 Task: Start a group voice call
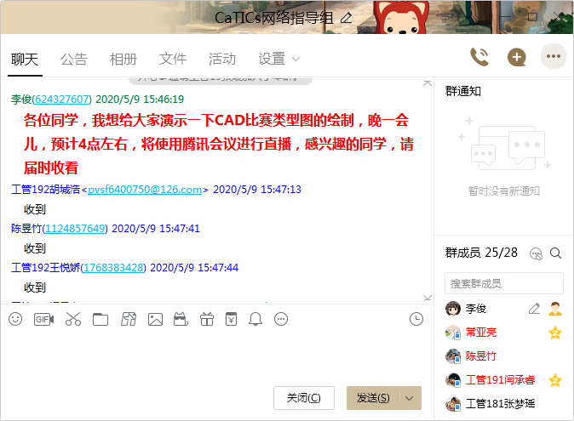click(479, 57)
